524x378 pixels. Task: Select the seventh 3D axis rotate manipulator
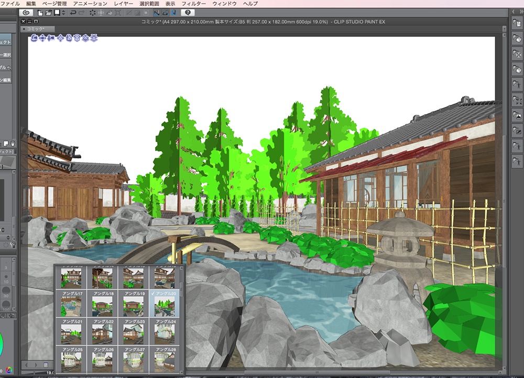coord(85,38)
